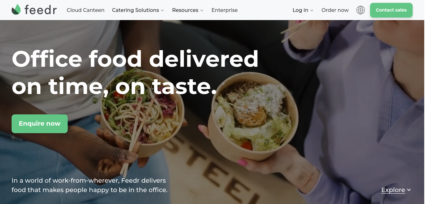This screenshot has width=428, height=204.
Task: Click the down arrow next to Explore
Action: click(x=409, y=190)
